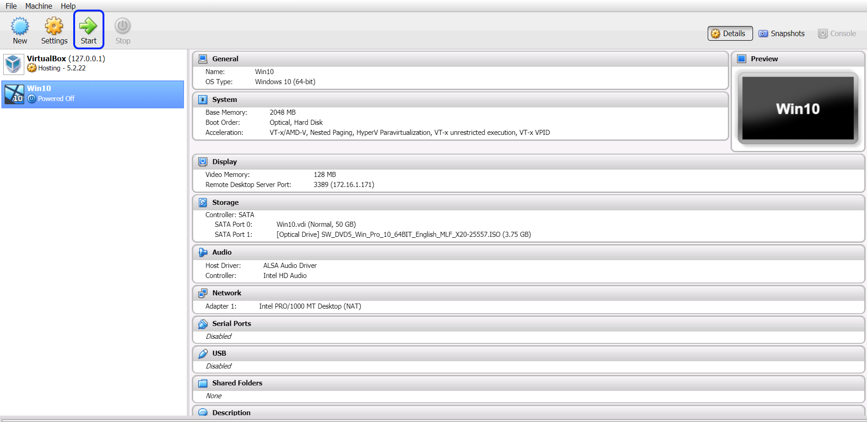Click the Display section screen icon
The width and height of the screenshot is (867, 422).
203,162
